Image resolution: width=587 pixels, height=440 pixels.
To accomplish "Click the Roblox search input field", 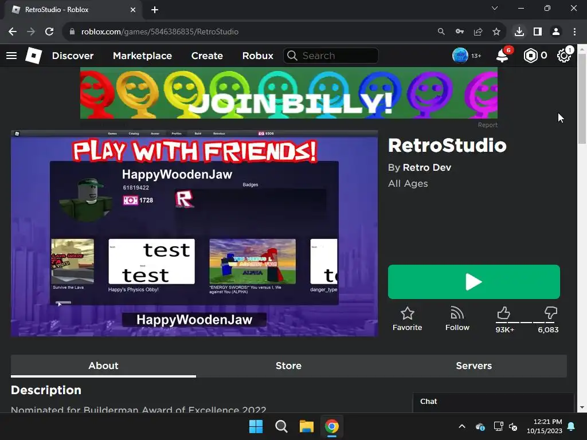I will click(x=331, y=56).
